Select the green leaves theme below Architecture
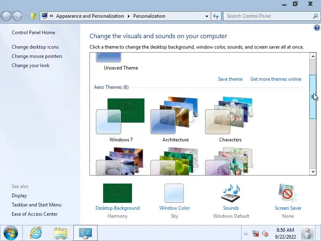321x241 pixels. [175, 161]
